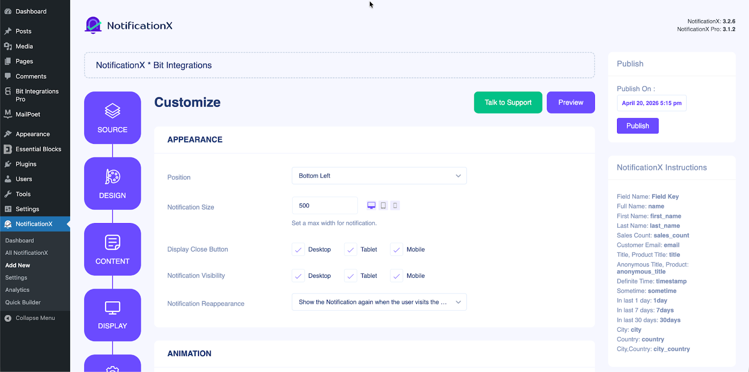Screen dimensions: 749x372
Task: Click the partially visible step below DISPLAY
Action: pos(112,364)
